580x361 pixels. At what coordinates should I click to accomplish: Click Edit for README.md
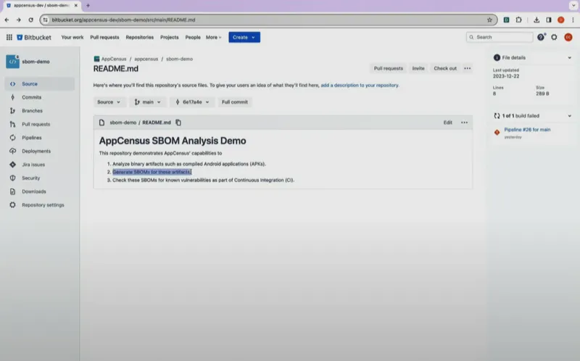(448, 123)
